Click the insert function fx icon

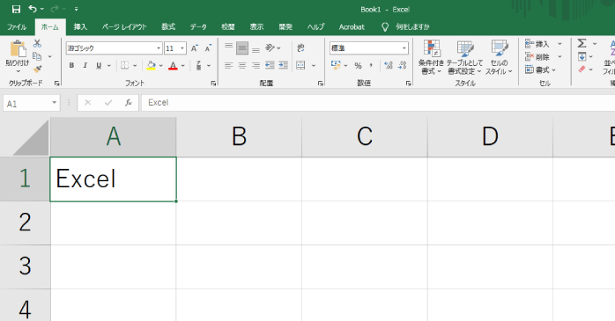pyautogui.click(x=129, y=103)
